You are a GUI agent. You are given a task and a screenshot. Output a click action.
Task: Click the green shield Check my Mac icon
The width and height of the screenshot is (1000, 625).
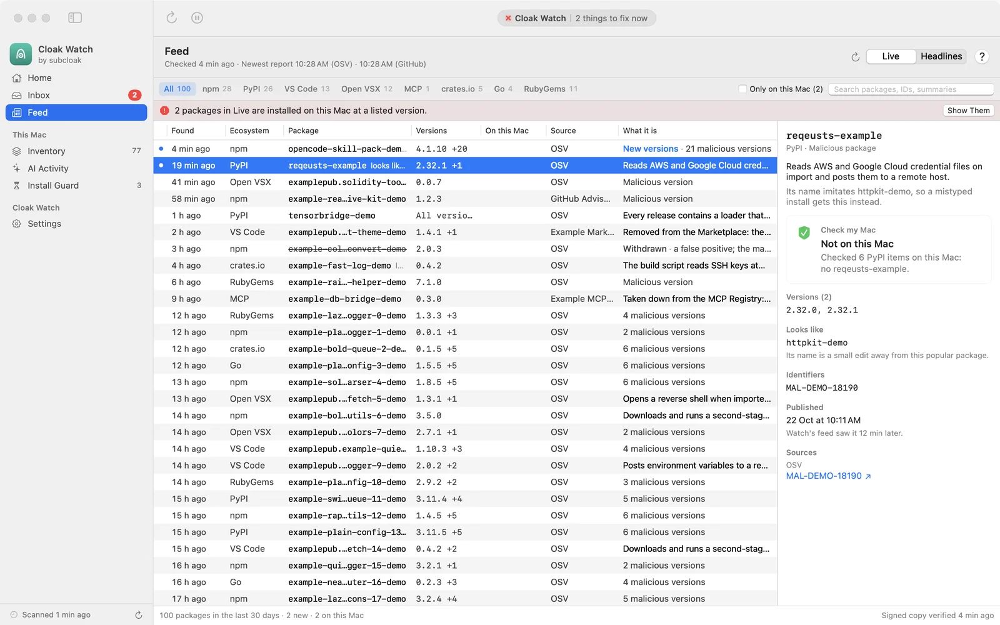[x=804, y=232]
